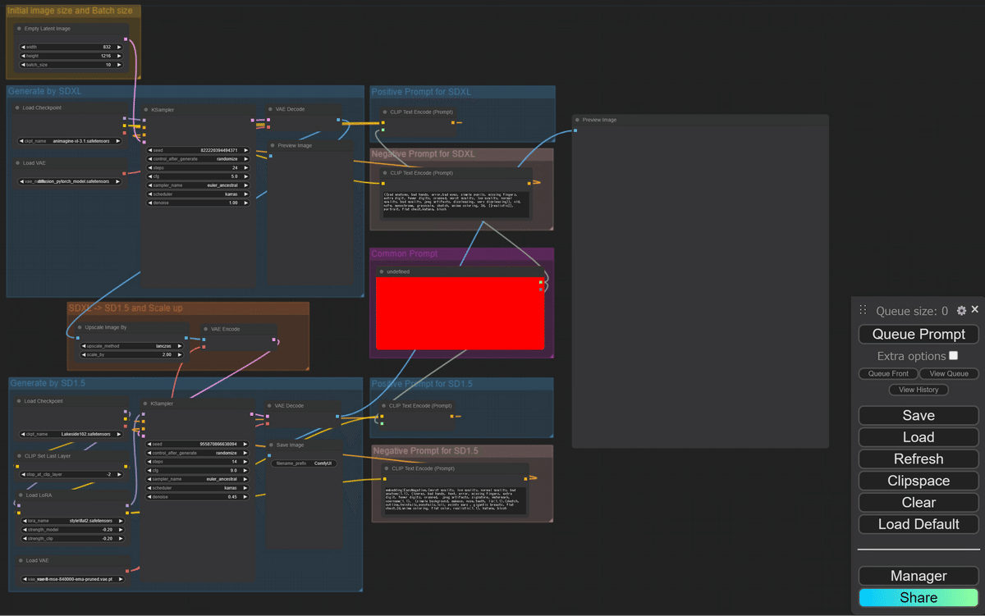Decrease batch_size with left arrow
The width and height of the screenshot is (985, 616).
pyautogui.click(x=24, y=64)
